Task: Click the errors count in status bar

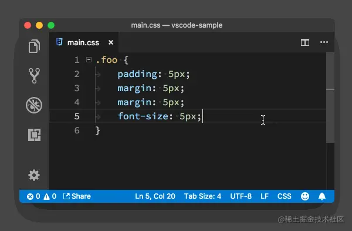Action: click(33, 196)
